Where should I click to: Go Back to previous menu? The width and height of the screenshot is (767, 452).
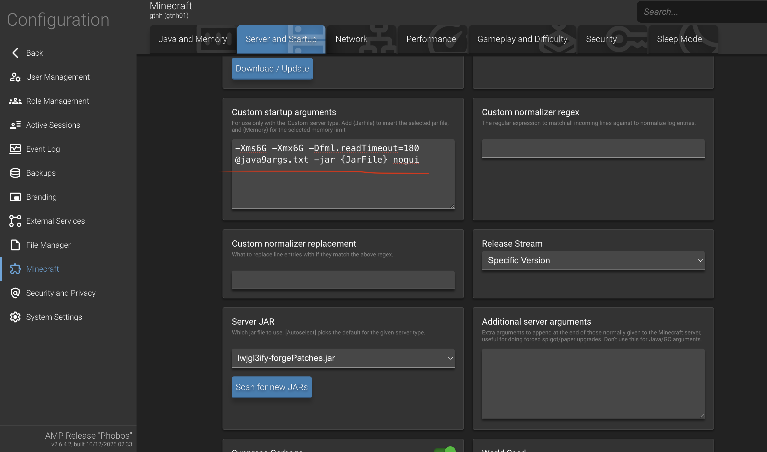[x=34, y=53]
